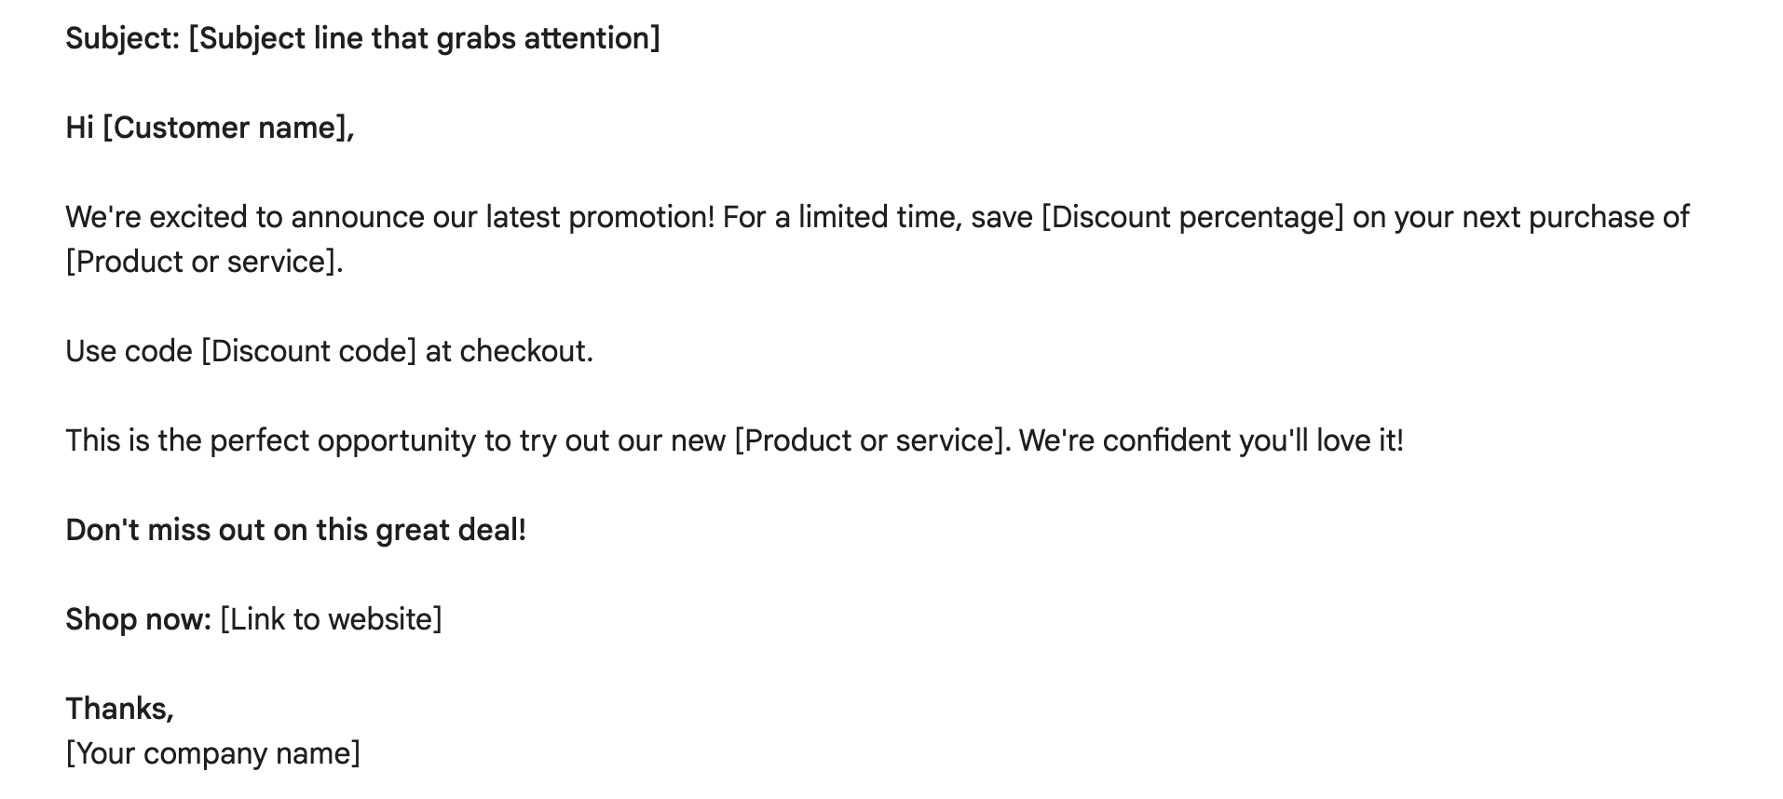Click the Subject line placeholder text
Viewport: 1783px width, 799px height.
pyautogui.click(x=424, y=38)
